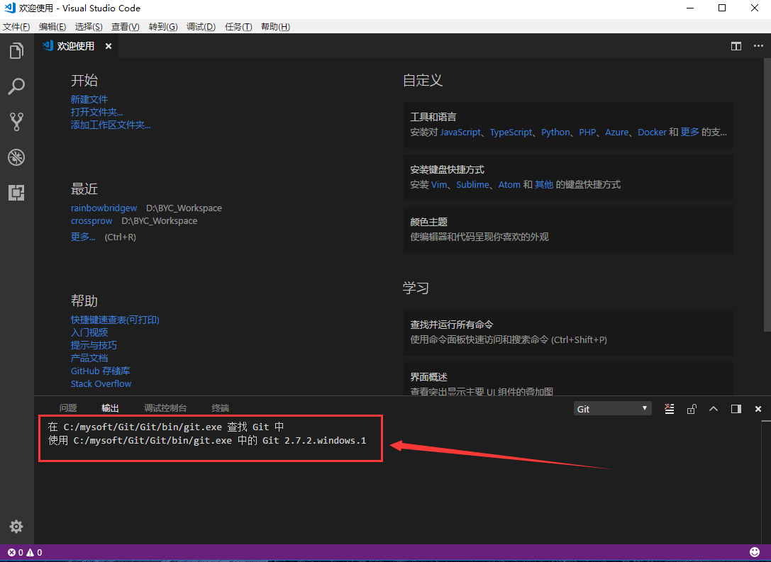Click the Python language link
Viewport: 771px width, 562px height.
pos(555,132)
